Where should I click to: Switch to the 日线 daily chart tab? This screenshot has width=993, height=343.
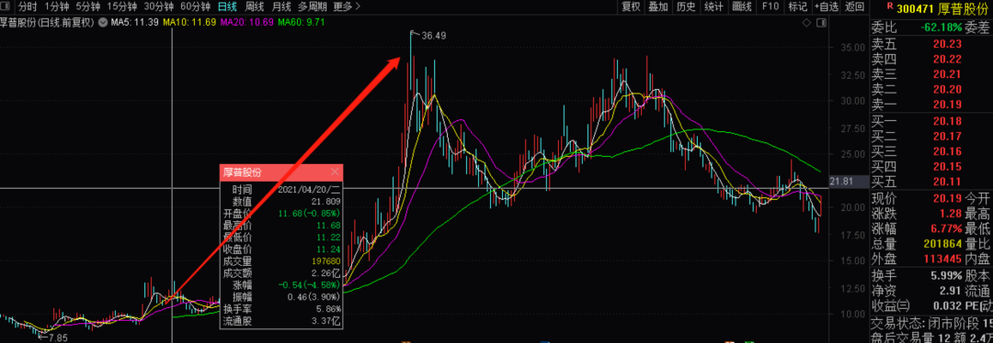point(227,7)
